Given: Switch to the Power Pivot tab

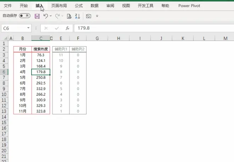Looking at the screenshot, I should [189, 6].
